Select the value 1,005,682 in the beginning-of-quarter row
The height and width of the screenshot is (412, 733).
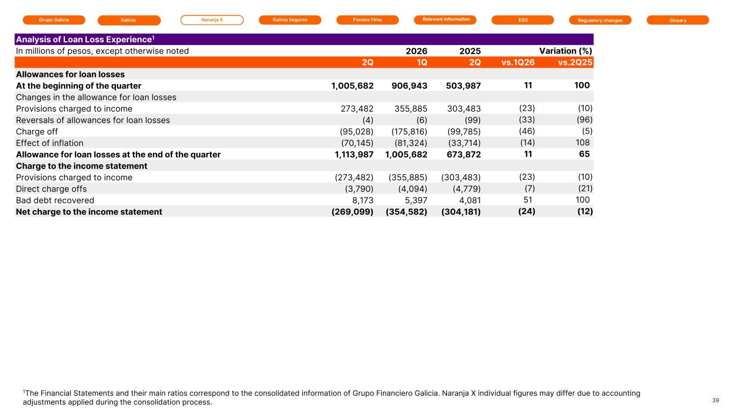353,86
